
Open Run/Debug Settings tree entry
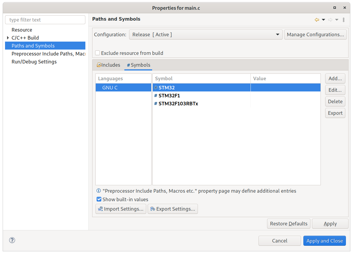coord(34,62)
